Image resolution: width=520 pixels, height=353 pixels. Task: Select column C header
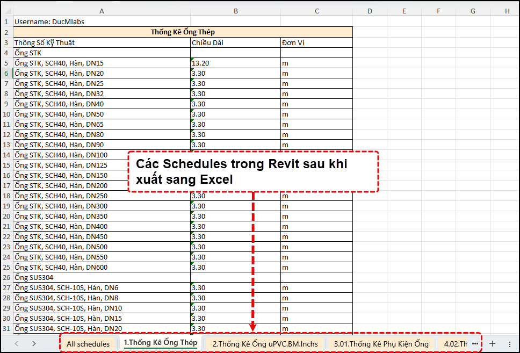[317, 11]
